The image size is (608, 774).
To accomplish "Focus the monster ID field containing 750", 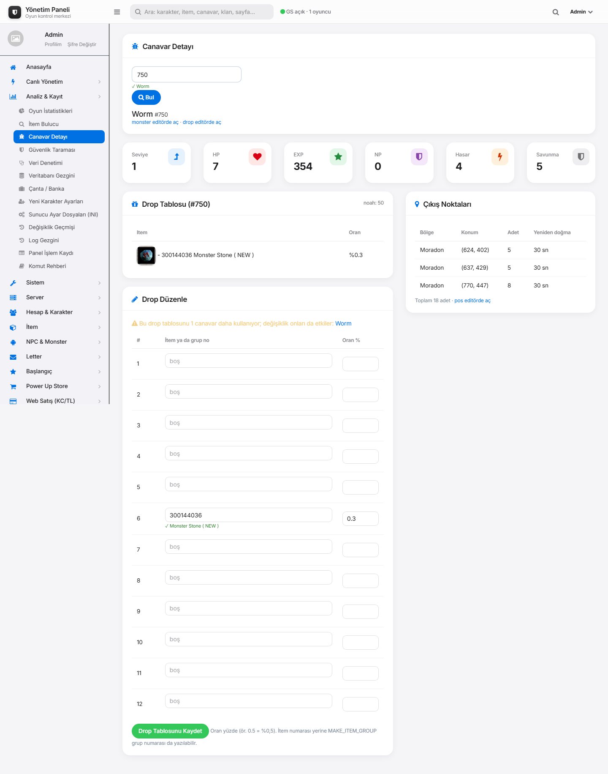I will coord(187,74).
